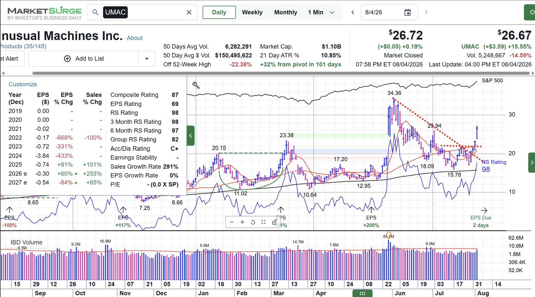Click the horizontal scrollbar under header

[282, 73]
